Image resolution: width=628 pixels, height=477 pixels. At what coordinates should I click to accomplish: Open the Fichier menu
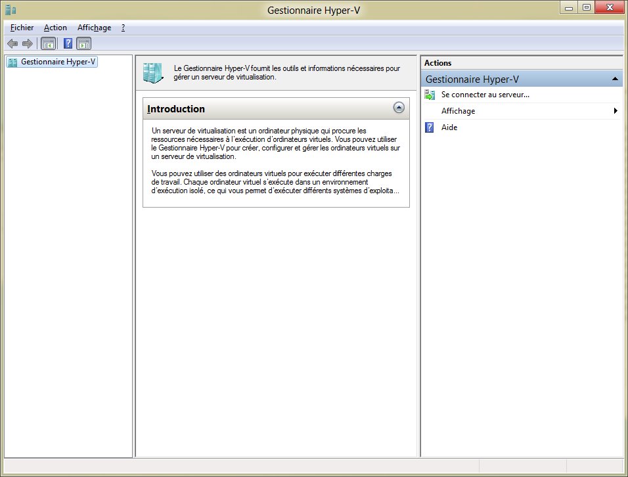(22, 28)
